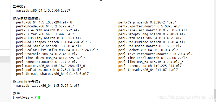Click the 作为依赖被安装 heading text
Image resolution: width=216 pixels, height=102 pixels.
tap(27, 18)
